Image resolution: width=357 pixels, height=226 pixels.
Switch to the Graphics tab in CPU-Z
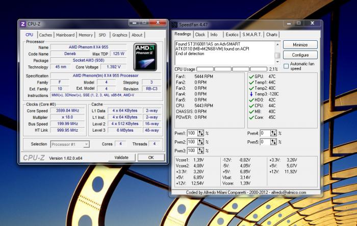[120, 35]
